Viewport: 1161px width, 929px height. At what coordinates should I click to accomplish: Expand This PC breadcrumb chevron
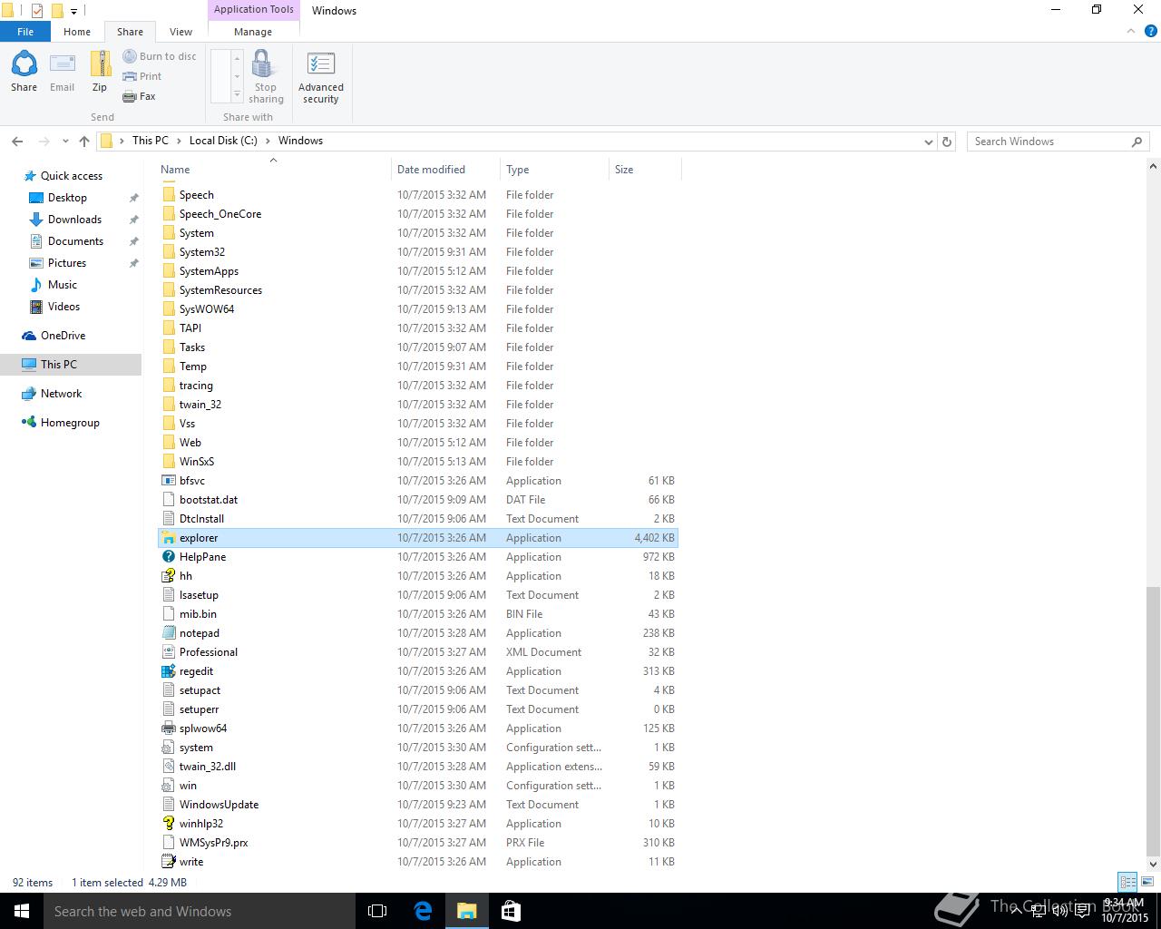tap(177, 141)
